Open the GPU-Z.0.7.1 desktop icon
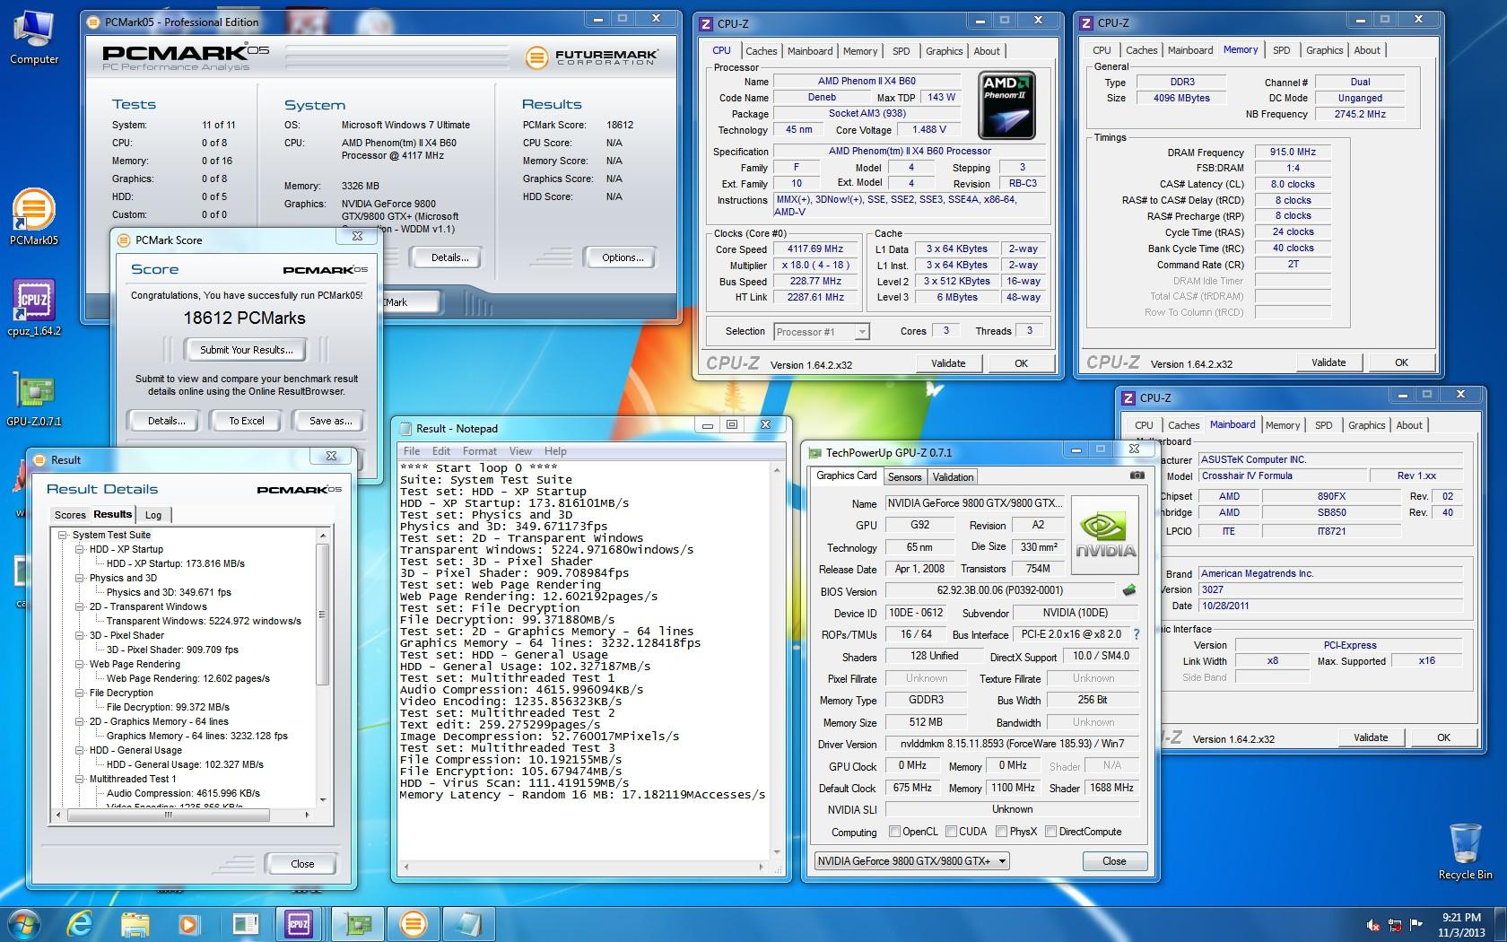The image size is (1507, 942). pyautogui.click(x=34, y=397)
